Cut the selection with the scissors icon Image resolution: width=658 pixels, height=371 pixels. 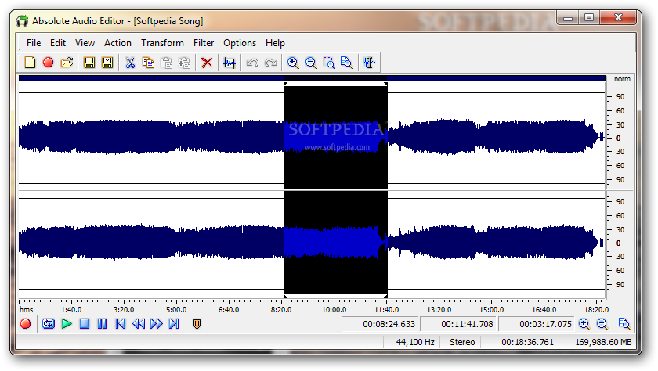pos(130,63)
